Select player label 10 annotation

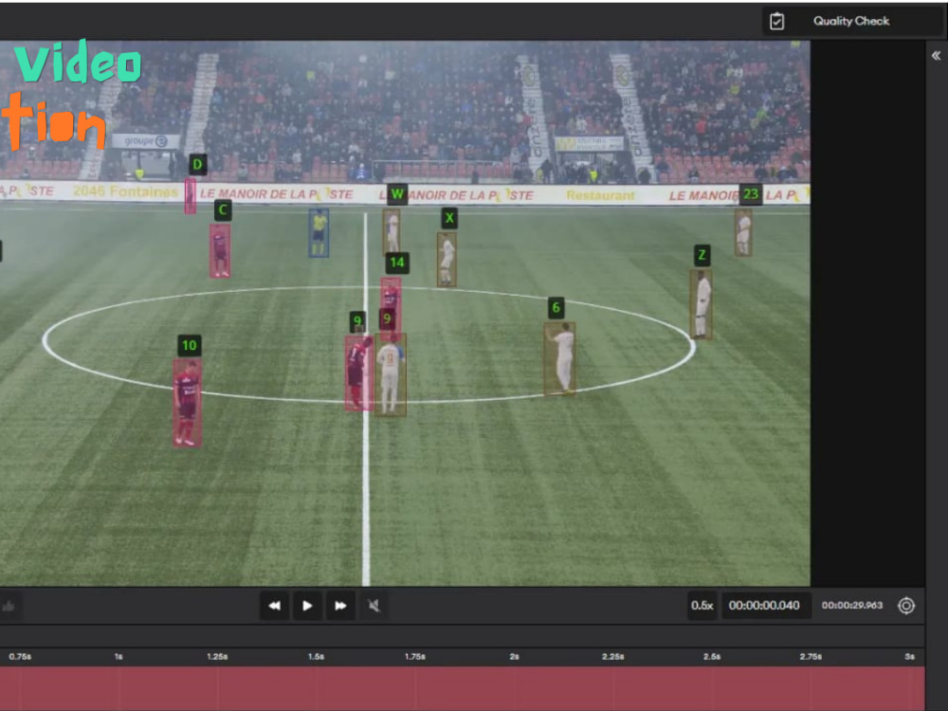pos(190,345)
